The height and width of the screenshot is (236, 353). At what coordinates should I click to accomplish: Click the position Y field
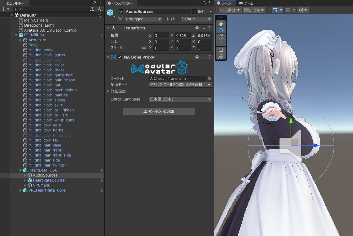(183, 35)
